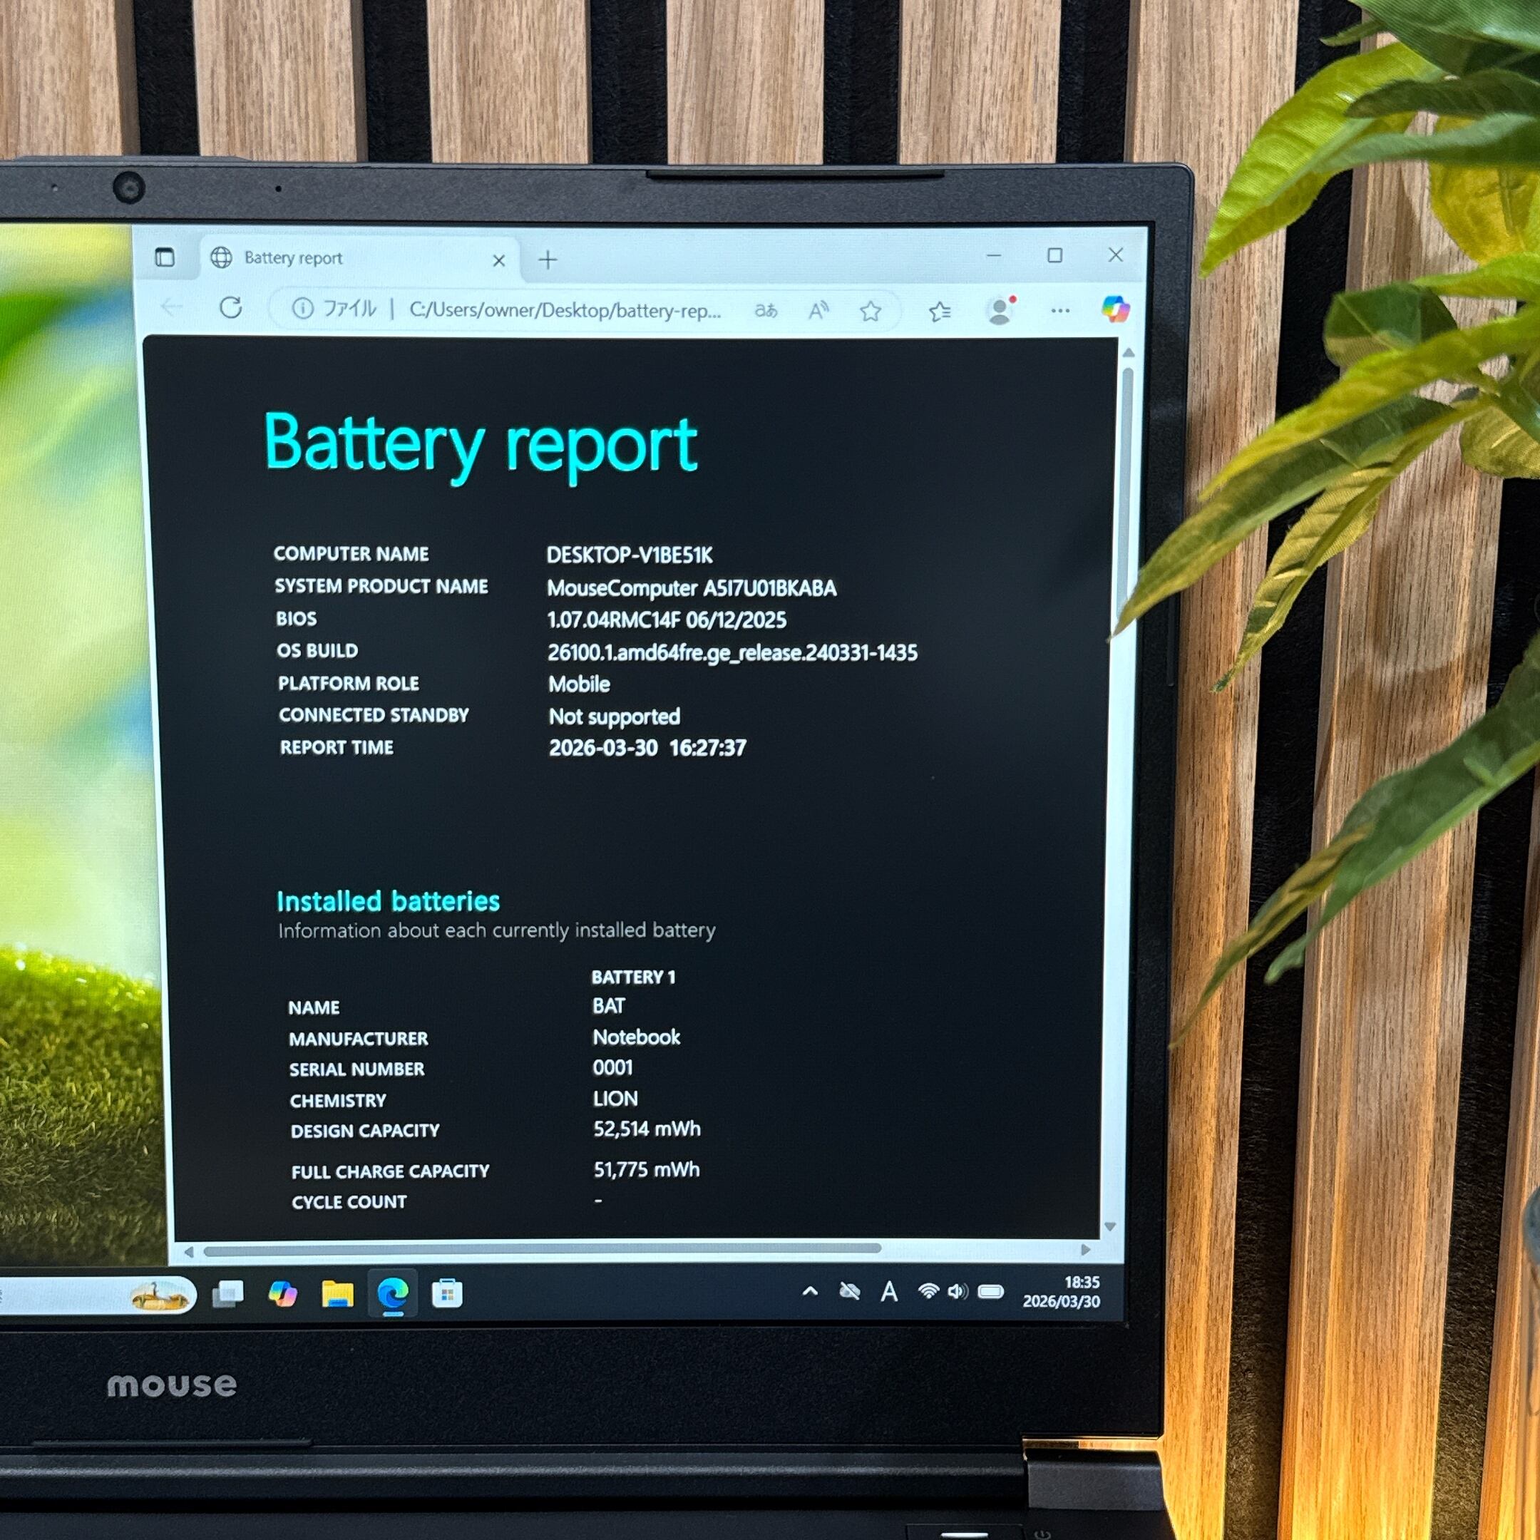Open the Favorites list icon
Image resolution: width=1540 pixels, height=1540 pixels.
click(940, 312)
